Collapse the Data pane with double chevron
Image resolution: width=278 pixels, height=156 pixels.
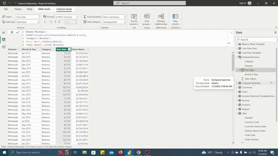pyautogui.click(x=275, y=32)
